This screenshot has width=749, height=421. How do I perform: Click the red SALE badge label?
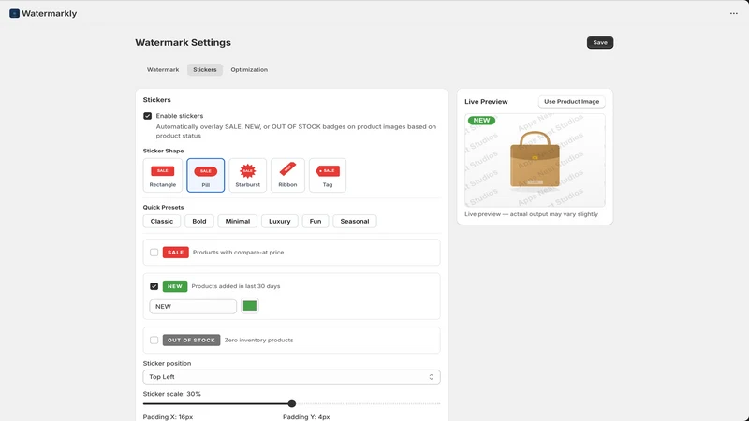click(175, 252)
